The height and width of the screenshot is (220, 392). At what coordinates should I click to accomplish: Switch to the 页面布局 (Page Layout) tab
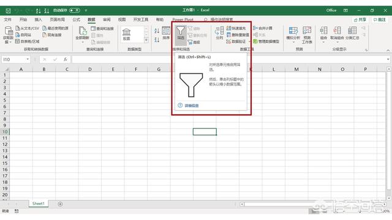(x=57, y=20)
